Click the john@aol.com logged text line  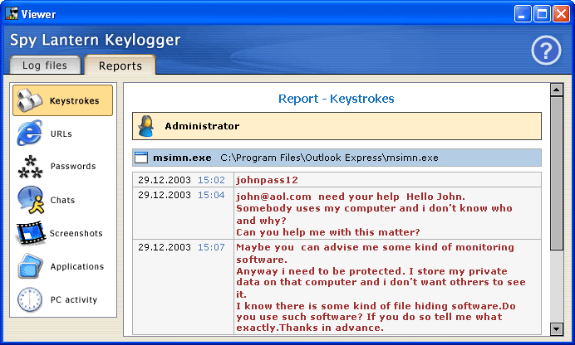(351, 197)
